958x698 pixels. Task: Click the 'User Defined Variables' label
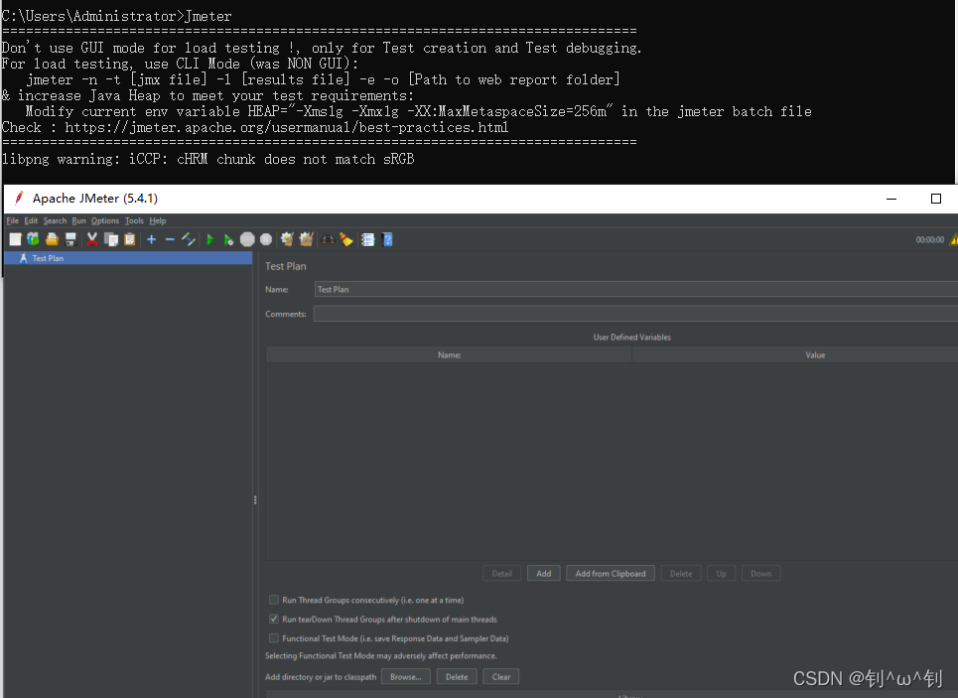631,337
